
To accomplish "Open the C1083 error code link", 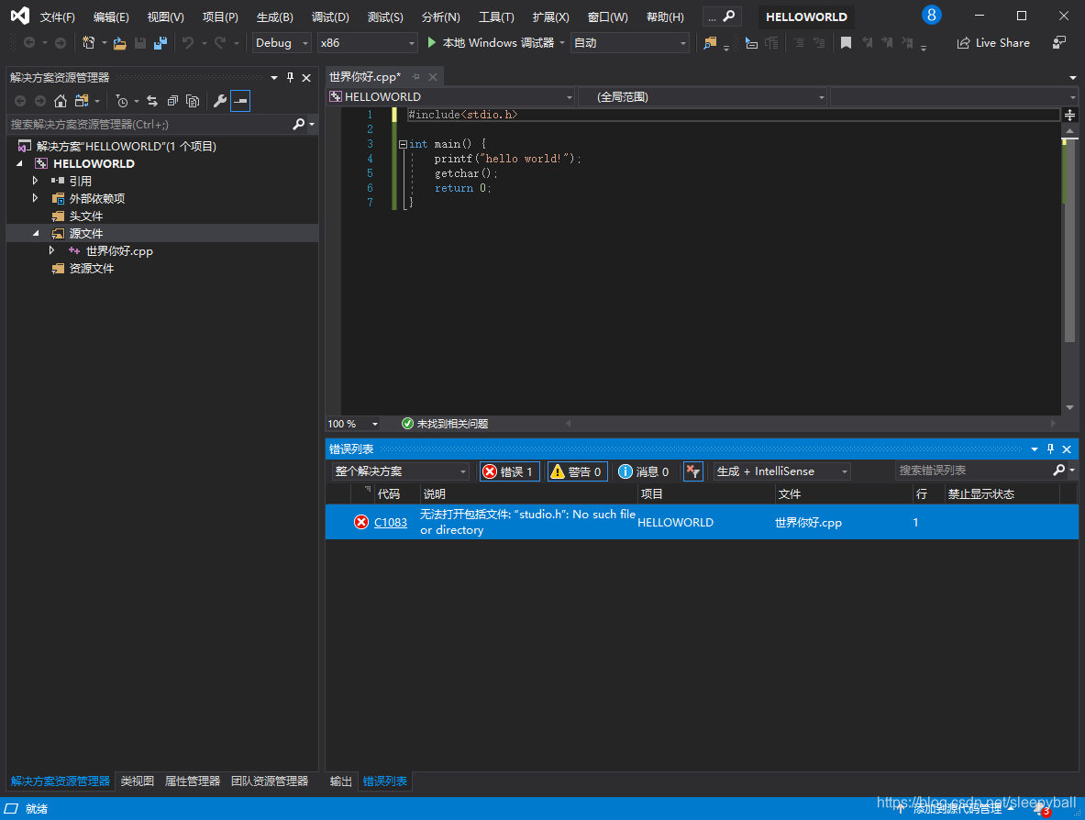I will pos(391,523).
